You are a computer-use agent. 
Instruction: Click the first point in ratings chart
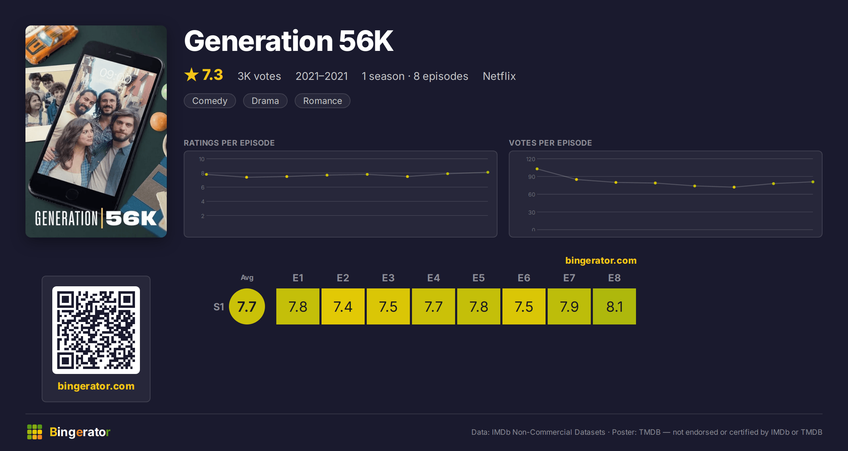(206, 174)
